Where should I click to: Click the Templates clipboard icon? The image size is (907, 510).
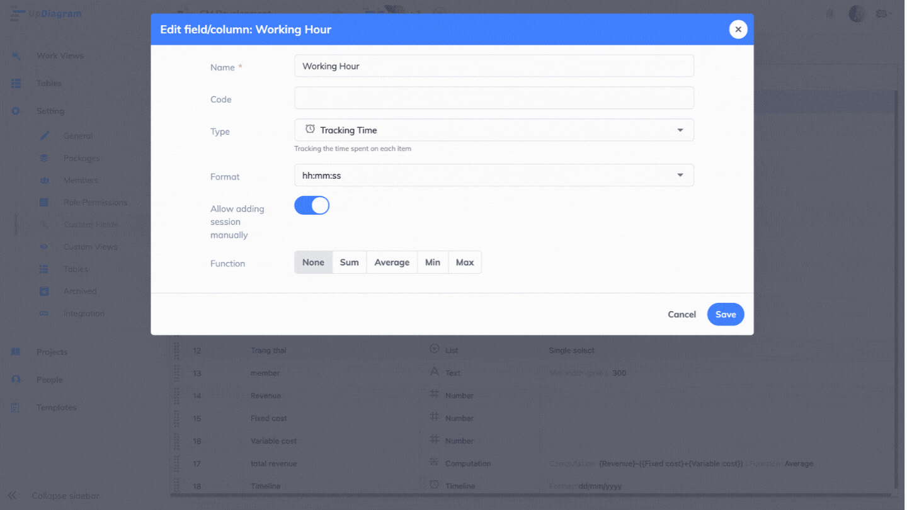tap(16, 407)
